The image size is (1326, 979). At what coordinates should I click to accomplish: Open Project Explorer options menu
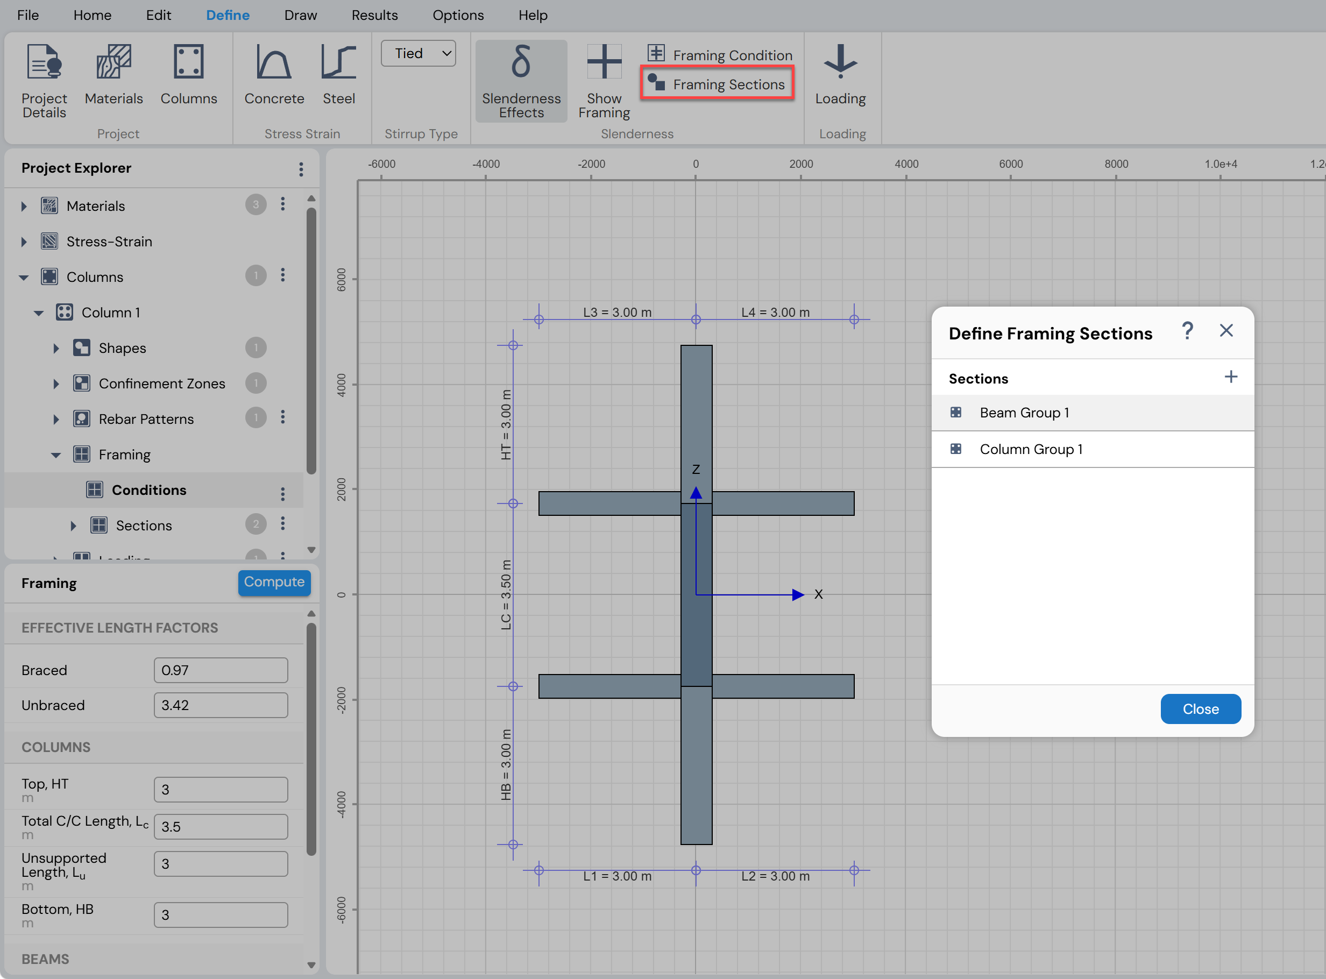coord(301,169)
